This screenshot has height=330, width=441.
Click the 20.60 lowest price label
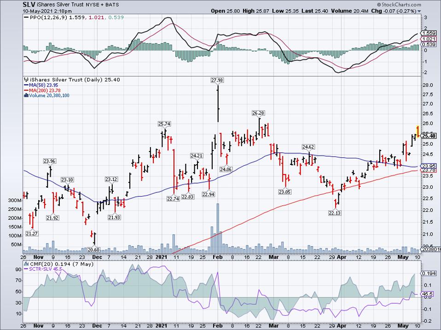93,249
